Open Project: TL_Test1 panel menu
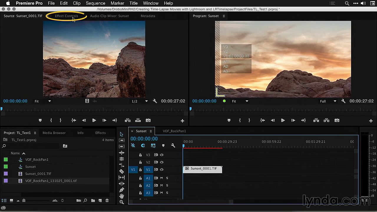This screenshot has height=212, width=377. click(x=35, y=133)
